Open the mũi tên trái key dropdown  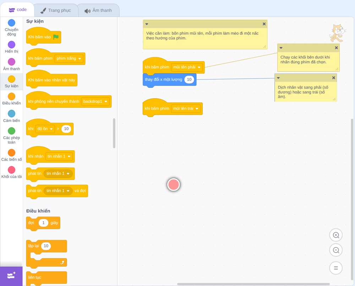pos(186,109)
